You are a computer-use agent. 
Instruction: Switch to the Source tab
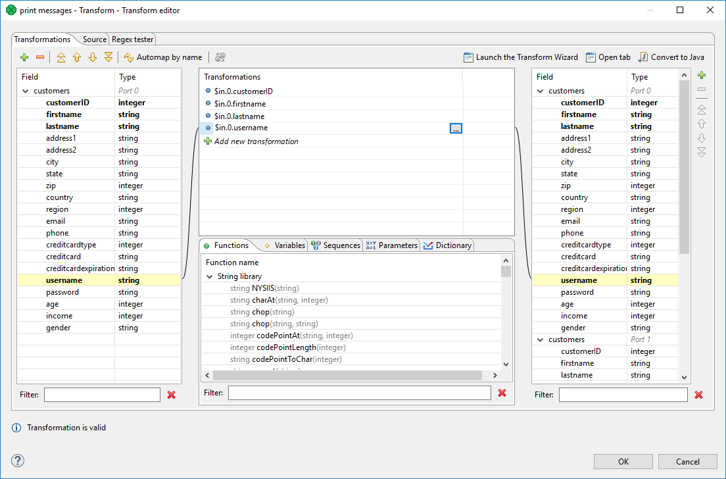[x=94, y=39]
